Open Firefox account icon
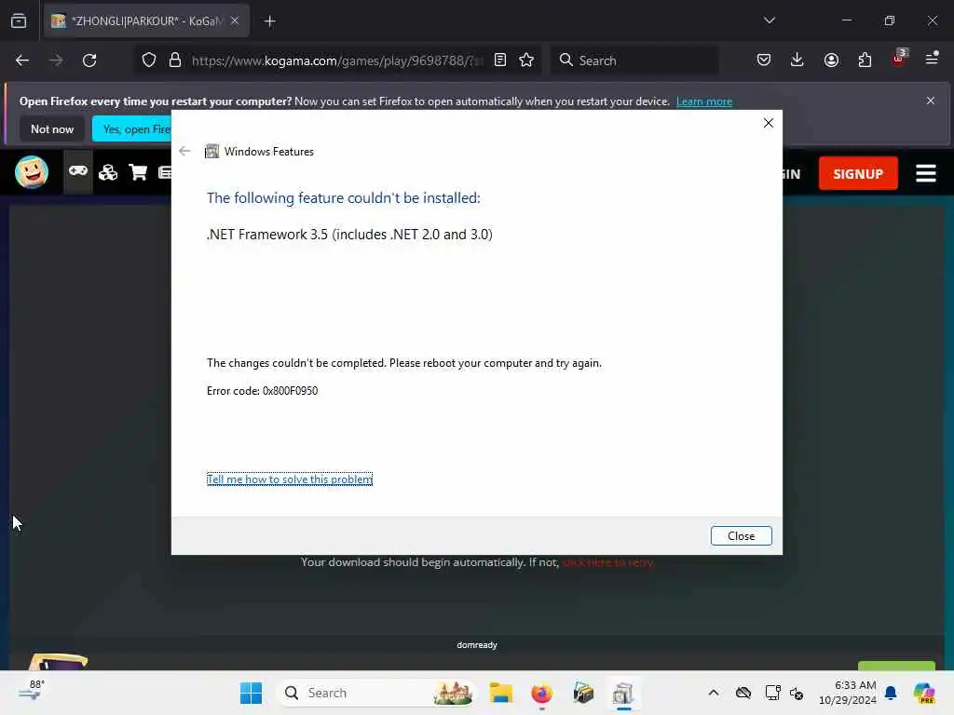 [x=831, y=60]
